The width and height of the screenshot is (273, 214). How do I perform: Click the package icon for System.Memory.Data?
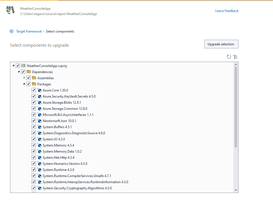39,151
